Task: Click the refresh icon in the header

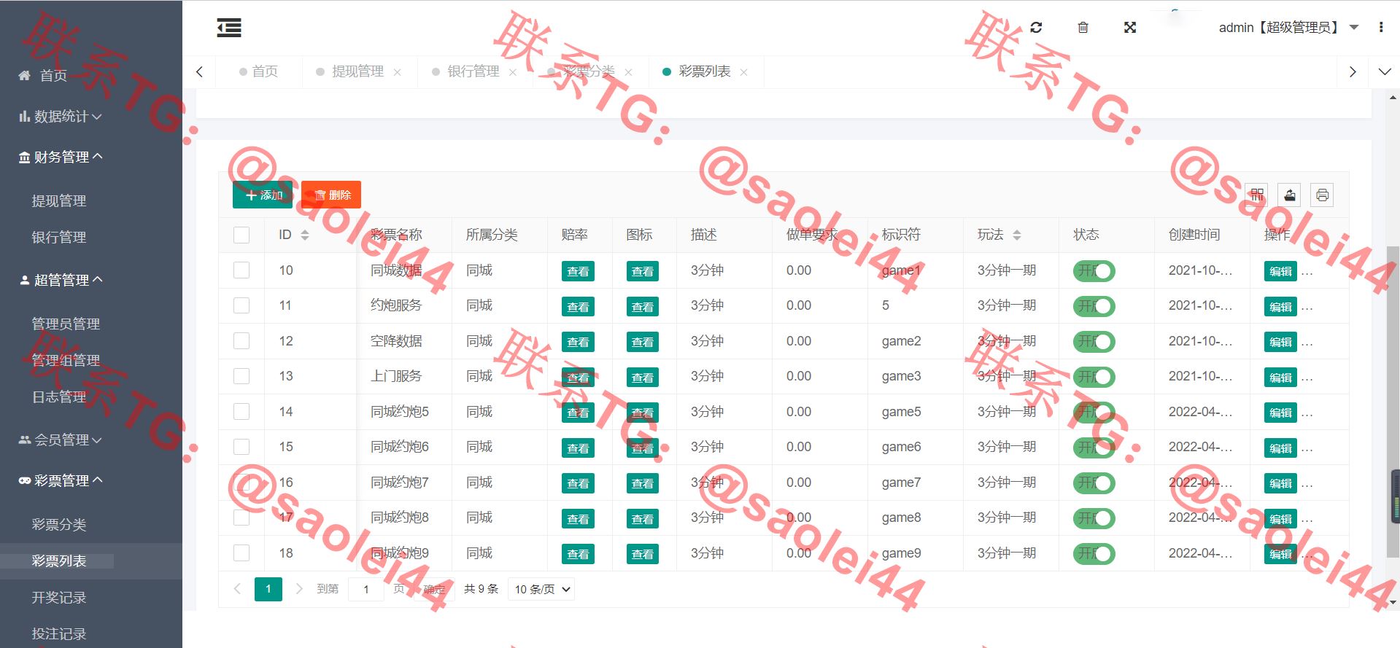Action: pos(1036,28)
